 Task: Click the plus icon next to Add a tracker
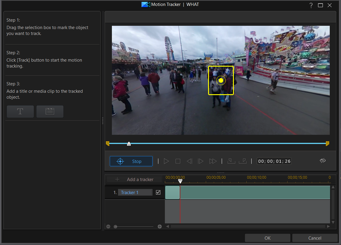point(117,179)
